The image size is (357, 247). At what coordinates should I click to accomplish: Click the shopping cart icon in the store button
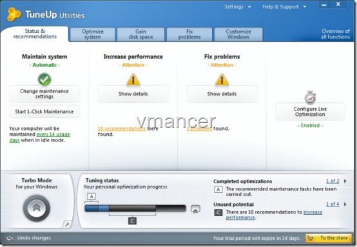pos(311,239)
